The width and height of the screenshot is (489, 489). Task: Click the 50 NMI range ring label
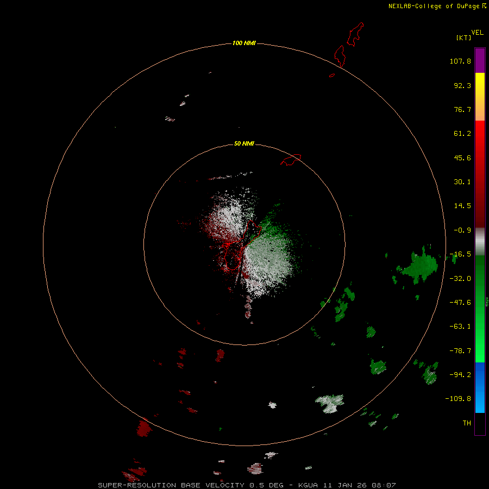tap(244, 143)
